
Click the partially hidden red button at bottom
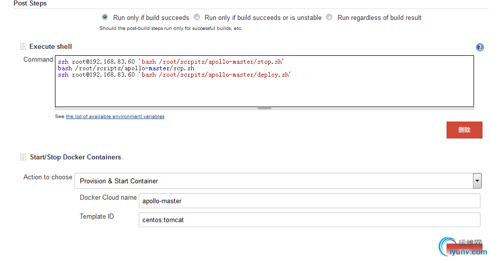[465, 250]
